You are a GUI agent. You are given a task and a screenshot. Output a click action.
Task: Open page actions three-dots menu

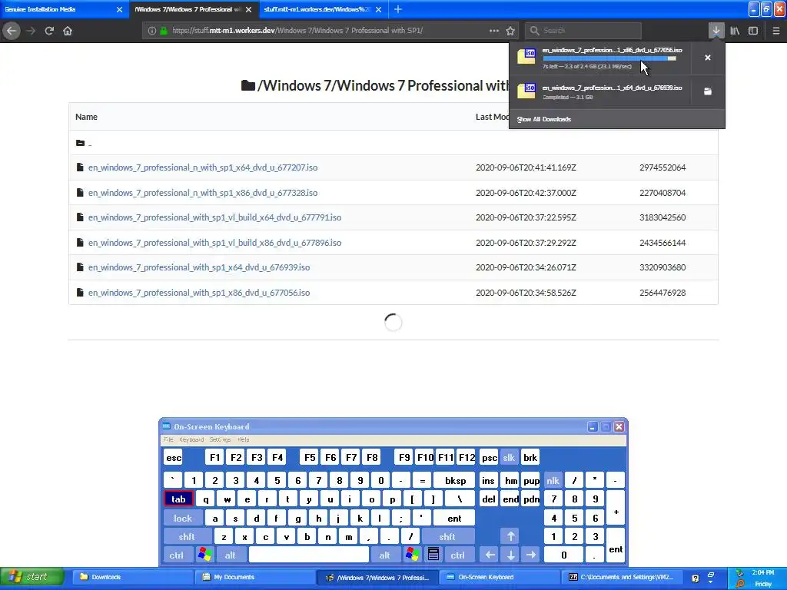[494, 31]
